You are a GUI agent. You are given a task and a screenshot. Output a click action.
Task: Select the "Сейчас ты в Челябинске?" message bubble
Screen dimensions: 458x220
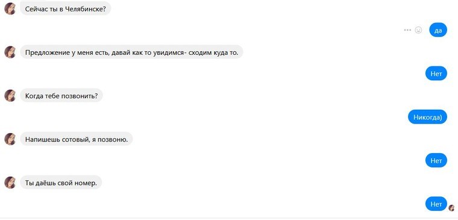tap(66, 9)
